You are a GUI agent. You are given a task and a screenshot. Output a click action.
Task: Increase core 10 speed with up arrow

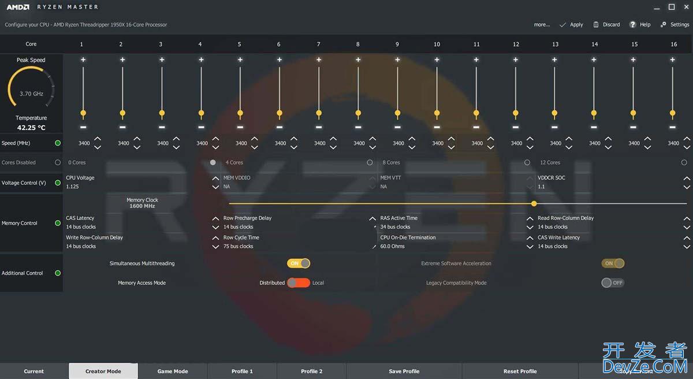(451, 139)
